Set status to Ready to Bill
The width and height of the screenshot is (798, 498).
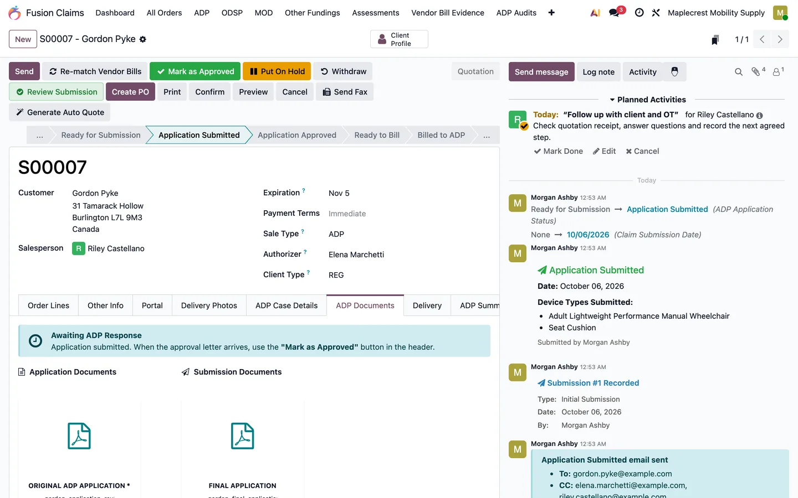click(x=377, y=135)
